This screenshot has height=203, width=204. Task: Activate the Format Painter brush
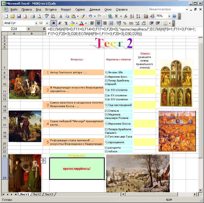(83, 16)
